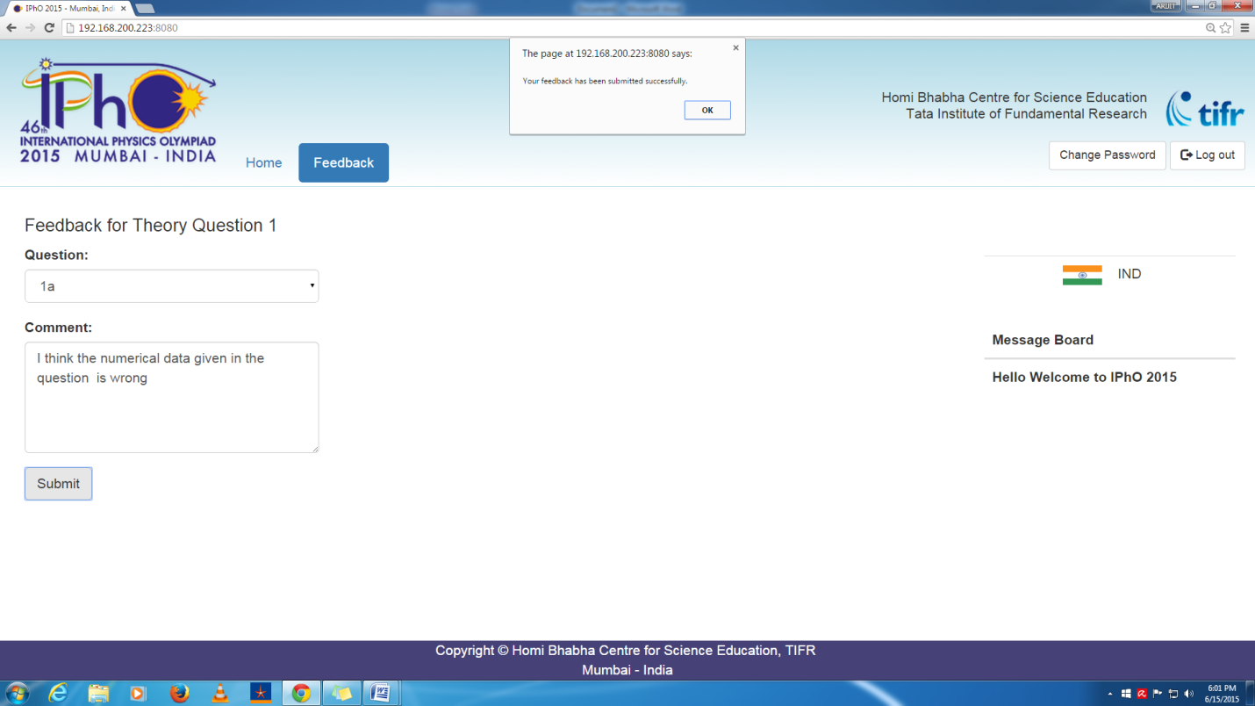1255x706 pixels.
Task: Switch to Chrome in the taskbar
Action: (301, 693)
